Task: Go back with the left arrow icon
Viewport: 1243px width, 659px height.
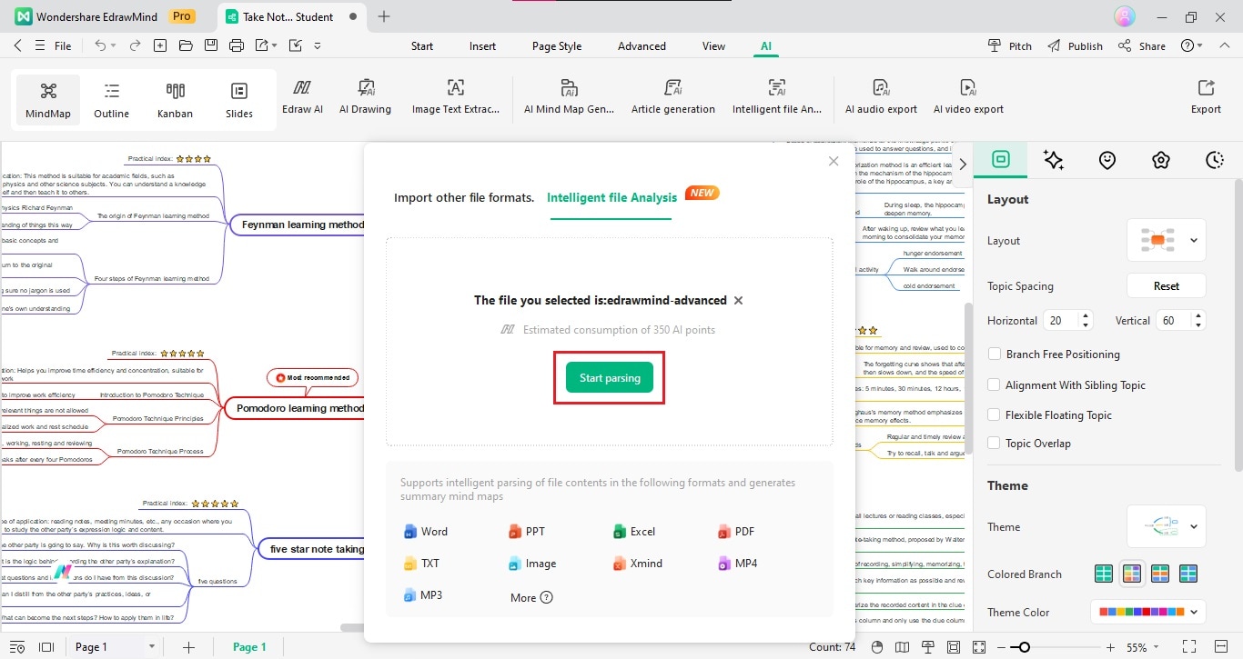Action: point(18,45)
